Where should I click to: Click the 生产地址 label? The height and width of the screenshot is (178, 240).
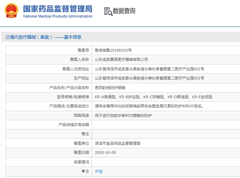point(81,78)
